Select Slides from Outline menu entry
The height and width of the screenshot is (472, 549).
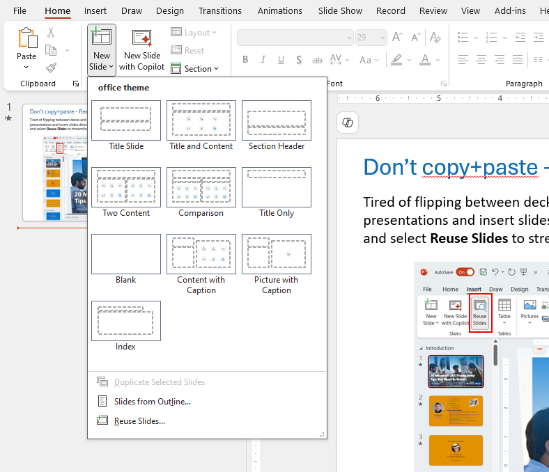152,402
